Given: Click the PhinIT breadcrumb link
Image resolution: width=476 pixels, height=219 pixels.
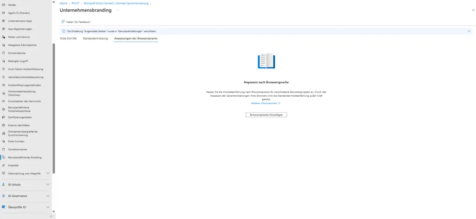Looking at the screenshot, I should (75, 3).
